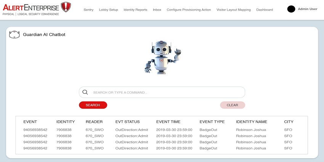This screenshot has width=324, height=162.
Task: Open the Inbox page
Action: 157,10
